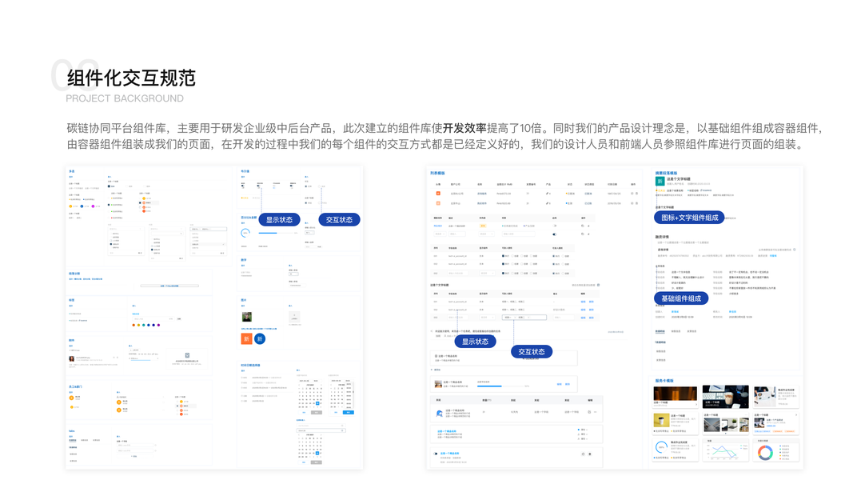Open the yellow cup service card thumbnail

tap(661, 421)
